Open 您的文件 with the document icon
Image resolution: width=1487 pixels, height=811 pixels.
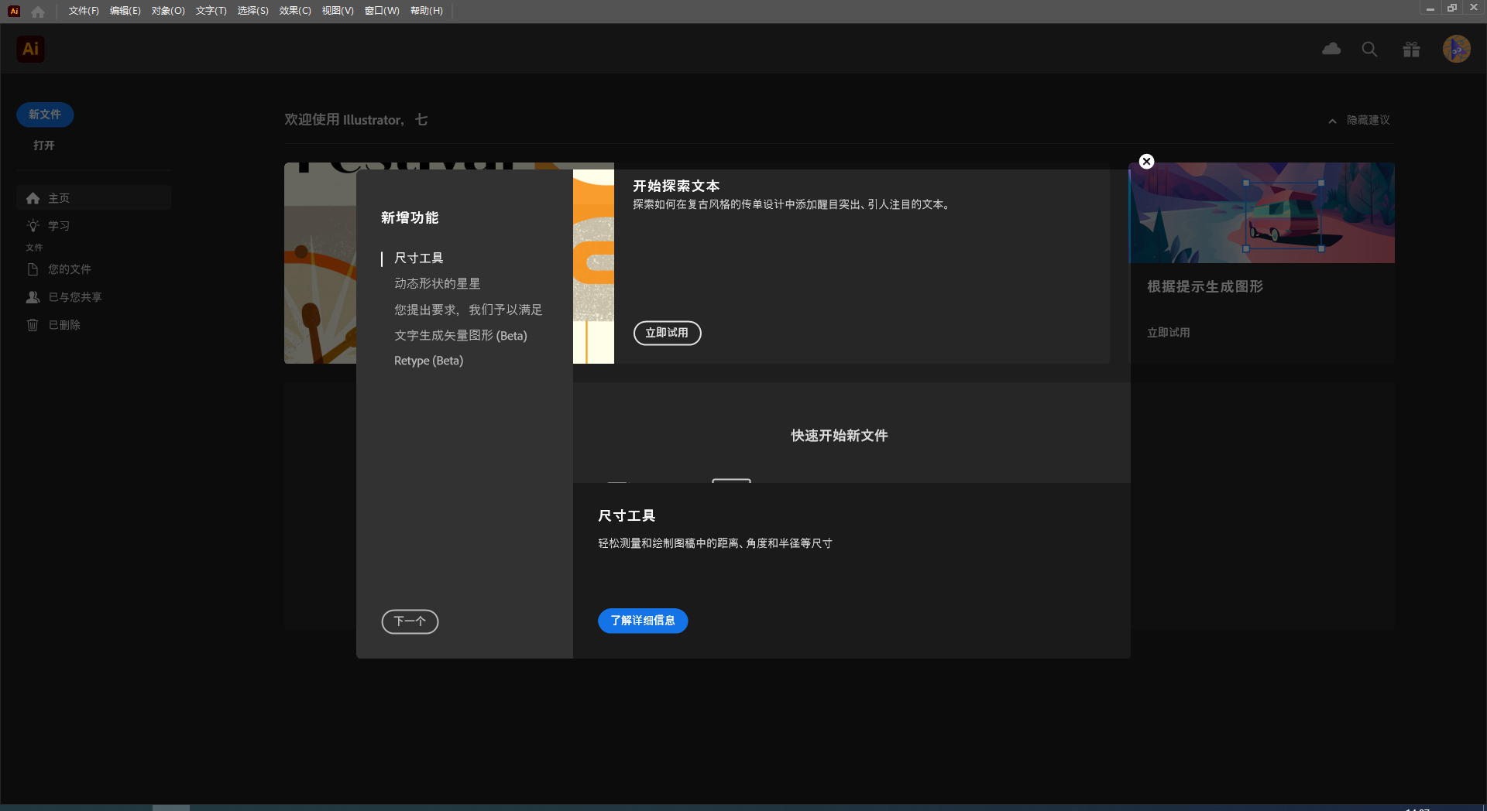(33, 269)
